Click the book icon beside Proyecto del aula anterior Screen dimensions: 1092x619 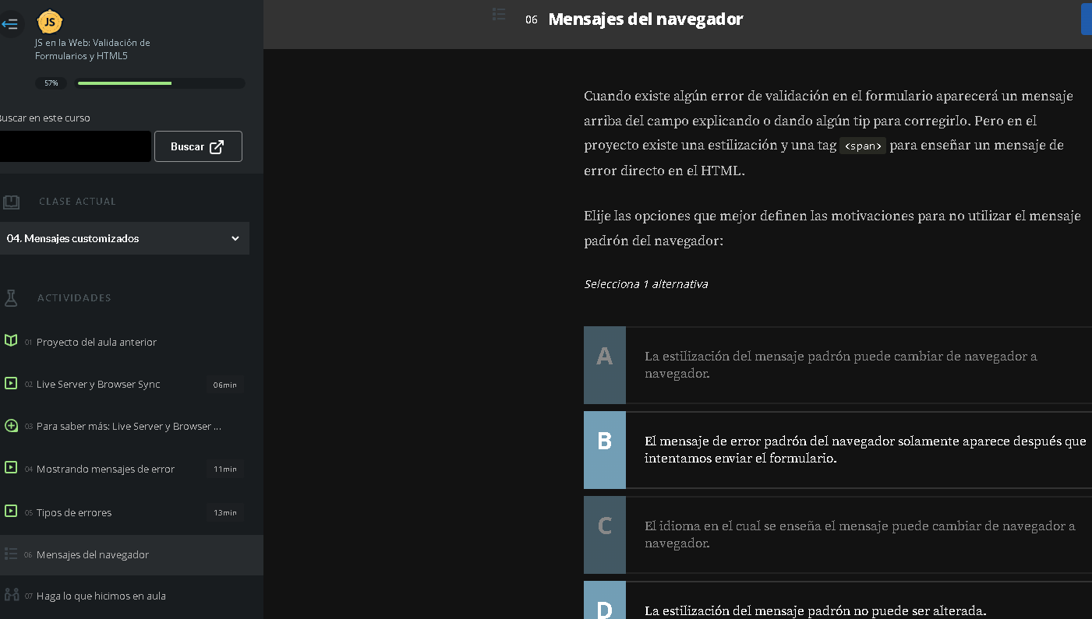click(11, 341)
